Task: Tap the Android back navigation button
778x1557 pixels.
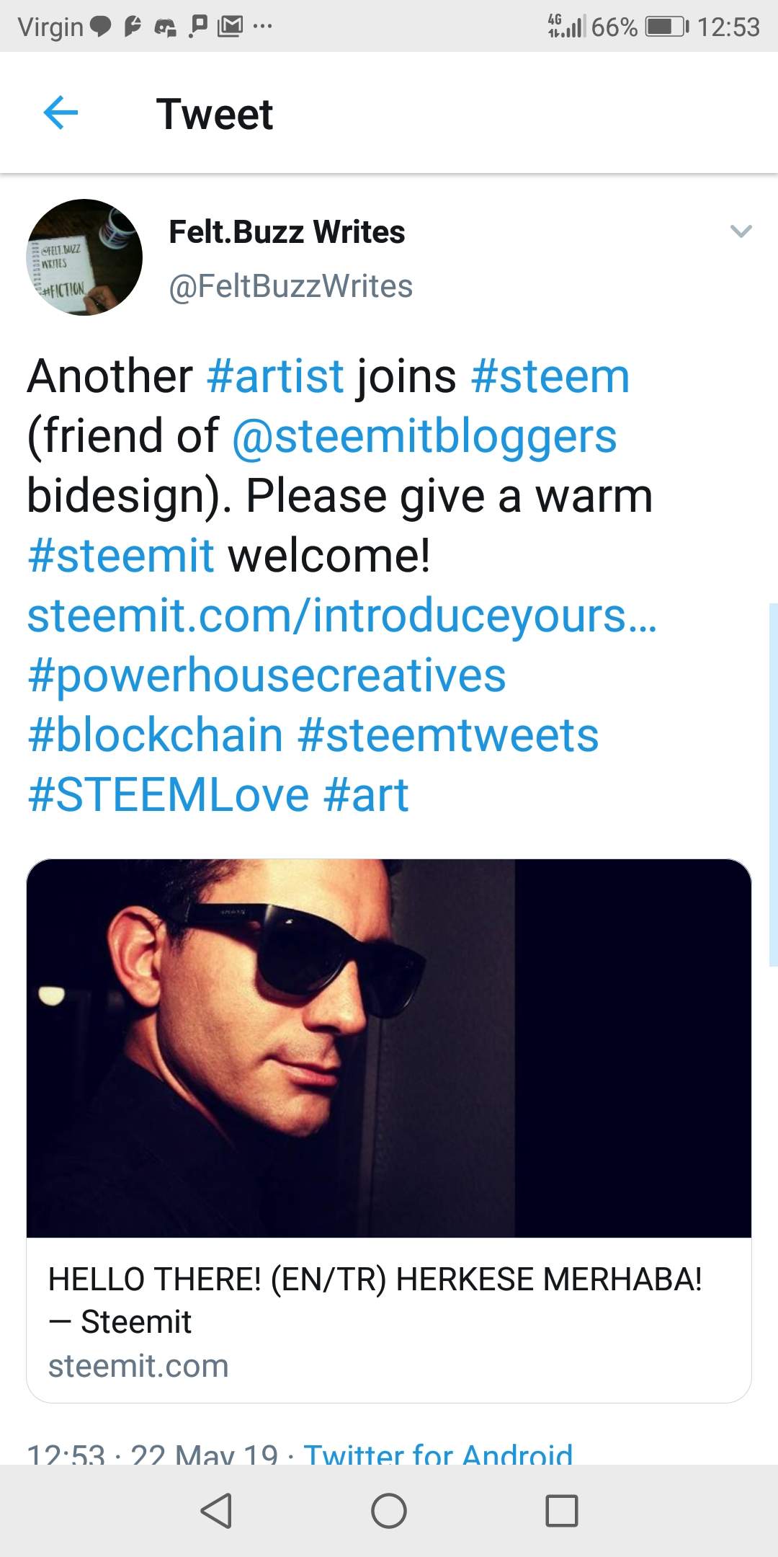Action: tap(216, 1510)
